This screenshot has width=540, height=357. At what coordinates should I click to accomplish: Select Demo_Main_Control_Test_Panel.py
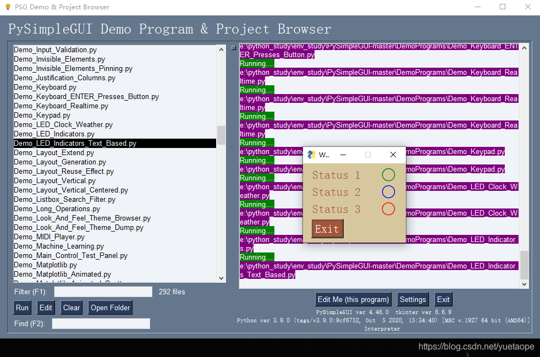(x=115, y=255)
